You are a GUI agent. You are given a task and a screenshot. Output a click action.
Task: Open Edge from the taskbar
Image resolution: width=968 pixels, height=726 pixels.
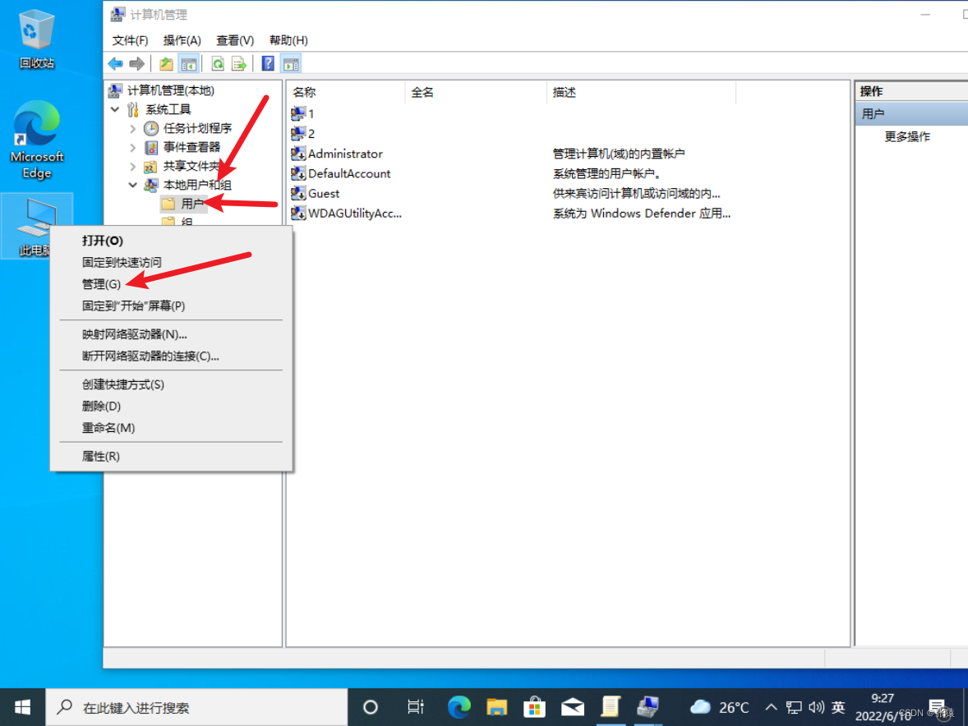click(x=459, y=707)
